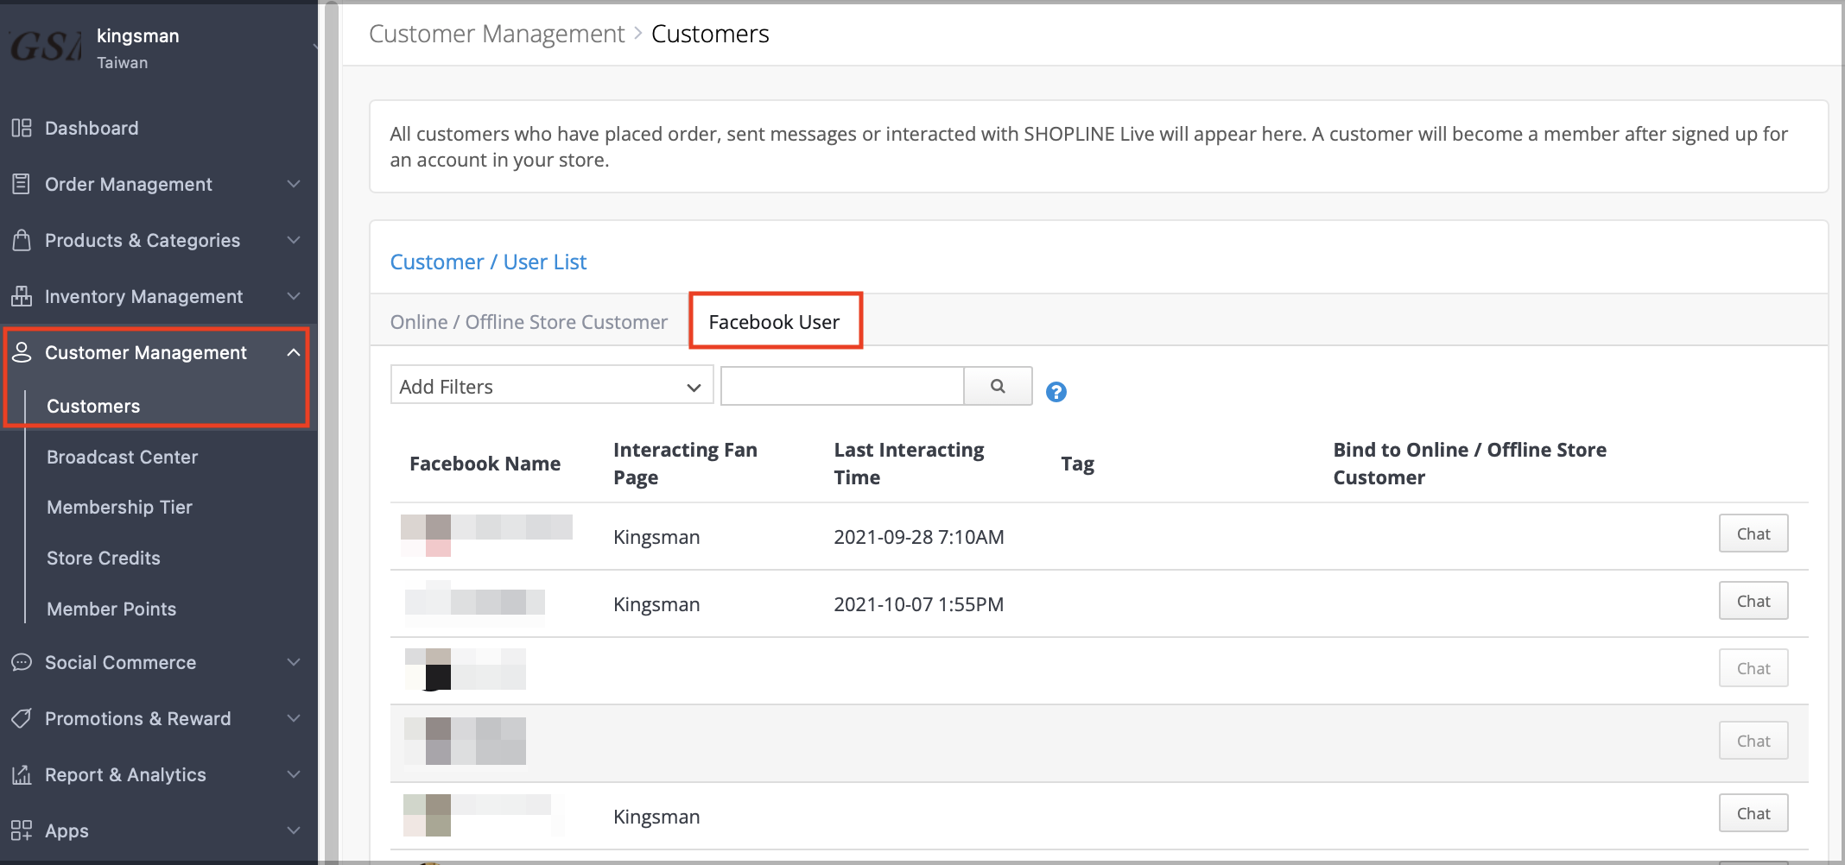Screen dimensions: 1845x865
Task: Open the Dashboard from the sidebar
Action: click(91, 128)
